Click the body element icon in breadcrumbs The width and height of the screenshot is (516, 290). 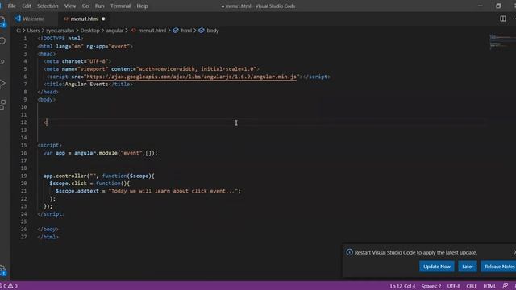[202, 31]
